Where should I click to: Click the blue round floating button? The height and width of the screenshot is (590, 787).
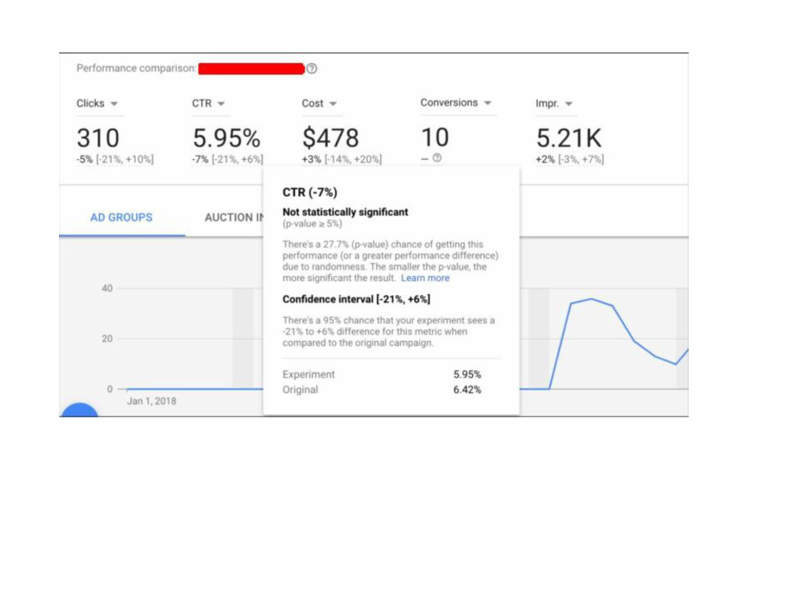point(79,410)
